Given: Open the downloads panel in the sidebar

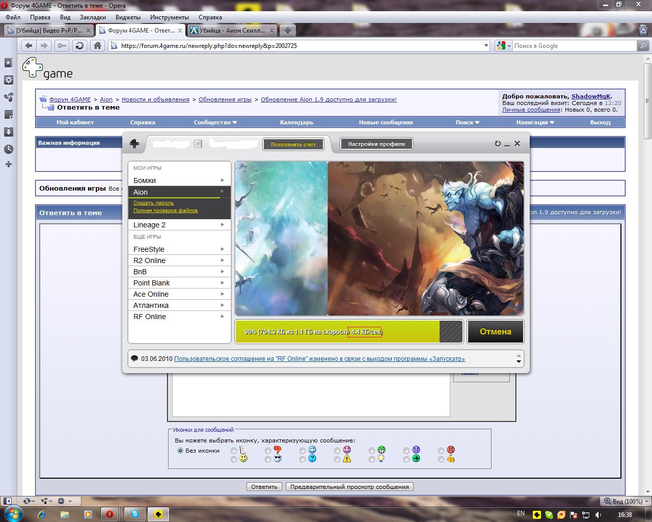Looking at the screenshot, I should click(8, 132).
